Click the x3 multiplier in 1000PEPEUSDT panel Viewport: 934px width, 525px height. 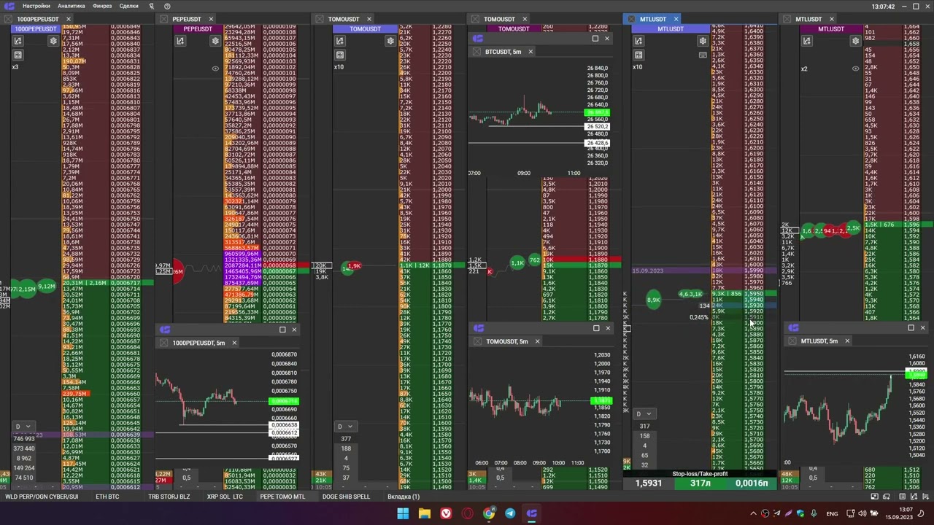point(15,67)
